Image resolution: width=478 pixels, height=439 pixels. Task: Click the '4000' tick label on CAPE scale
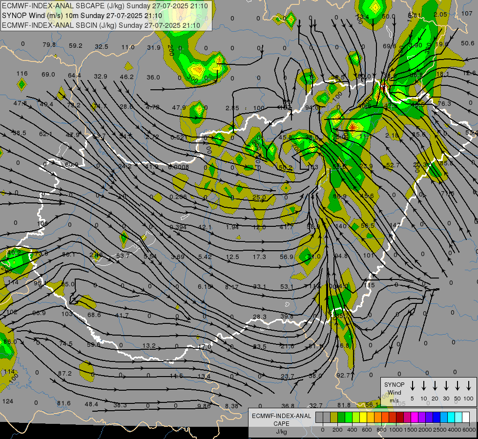[x=455, y=430]
